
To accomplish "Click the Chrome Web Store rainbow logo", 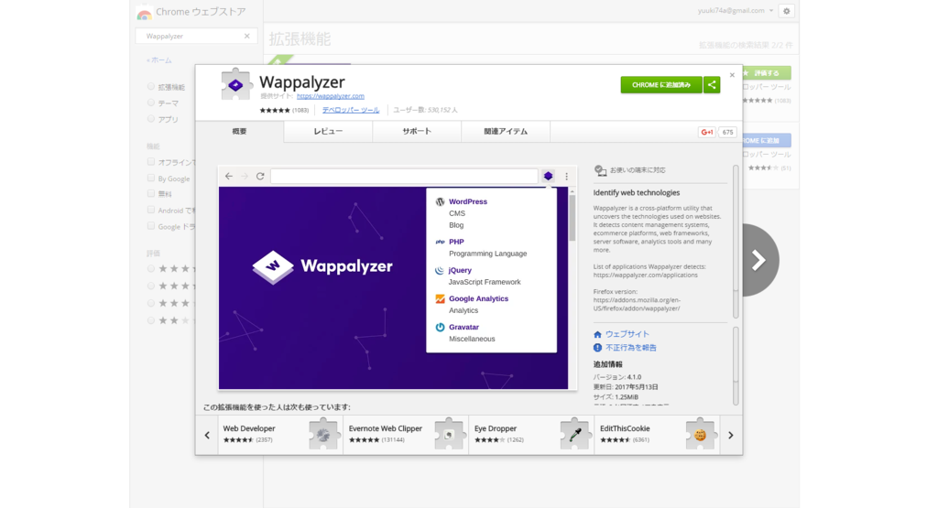I will coord(144,13).
